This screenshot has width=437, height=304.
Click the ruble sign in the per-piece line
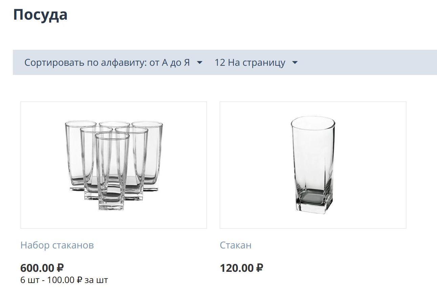pos(80,280)
